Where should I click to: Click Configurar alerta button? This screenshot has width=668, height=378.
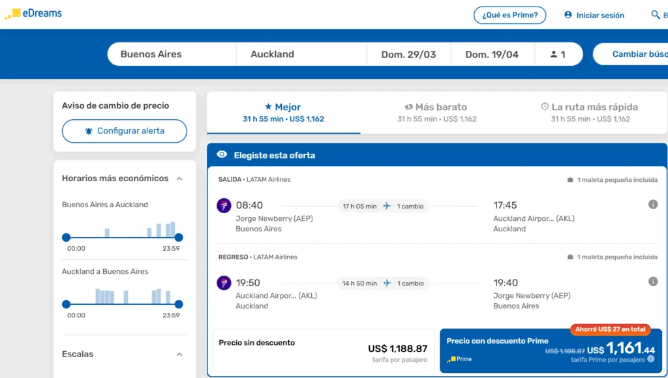pyautogui.click(x=125, y=131)
